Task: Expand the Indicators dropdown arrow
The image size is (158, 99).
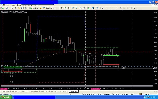Action: [90, 8]
